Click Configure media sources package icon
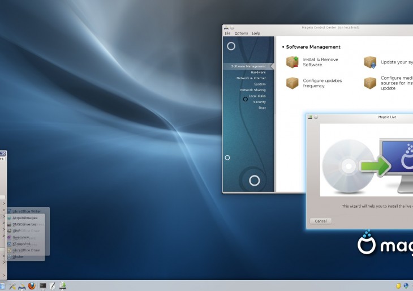Viewport: 413px width, 291px height. (x=370, y=83)
